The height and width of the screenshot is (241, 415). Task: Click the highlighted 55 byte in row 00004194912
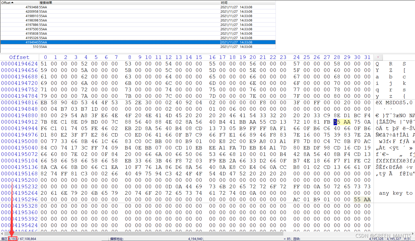tap(337, 122)
